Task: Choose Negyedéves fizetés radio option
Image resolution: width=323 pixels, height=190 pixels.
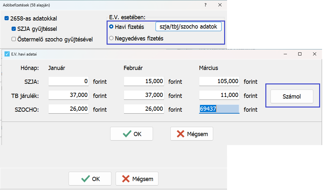Action: (111, 38)
